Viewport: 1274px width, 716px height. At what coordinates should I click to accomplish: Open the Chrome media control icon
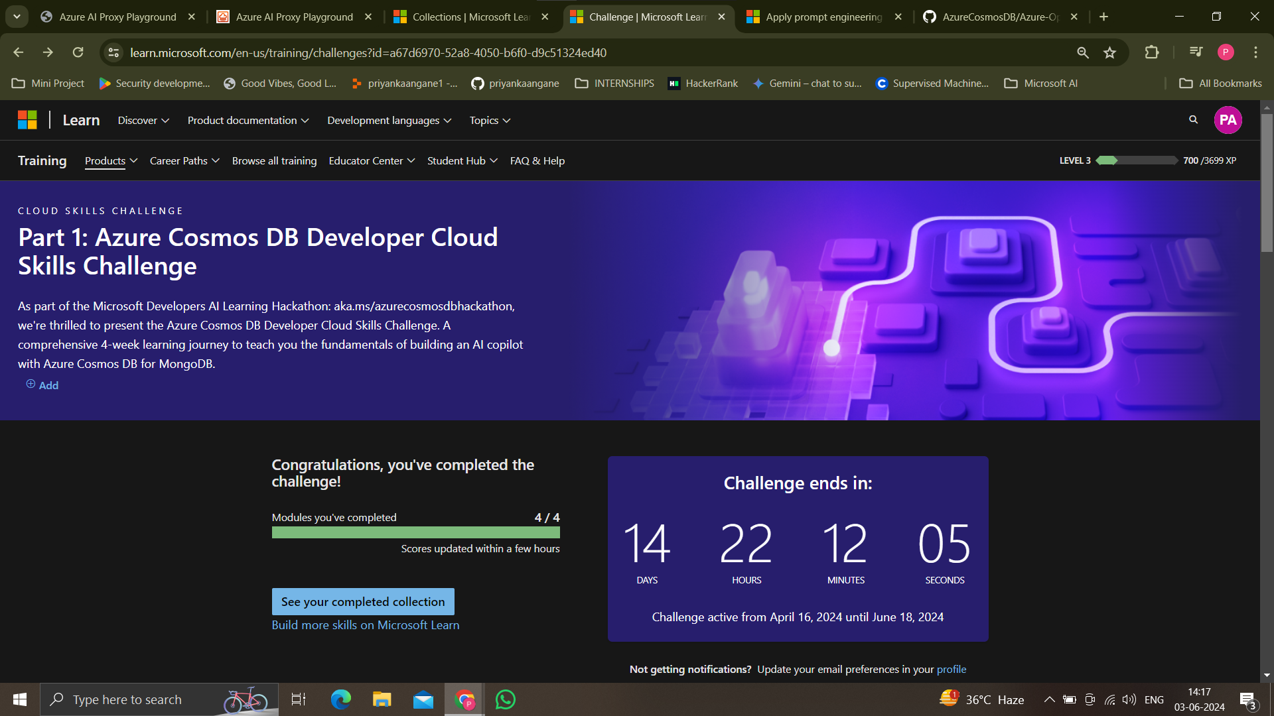click(x=1196, y=52)
